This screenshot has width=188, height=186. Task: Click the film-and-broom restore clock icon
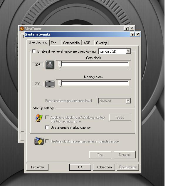[39, 141]
